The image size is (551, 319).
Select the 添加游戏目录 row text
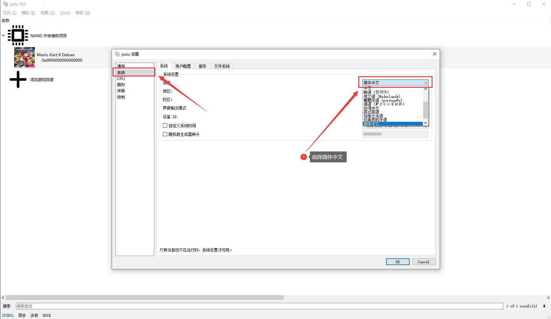point(42,79)
